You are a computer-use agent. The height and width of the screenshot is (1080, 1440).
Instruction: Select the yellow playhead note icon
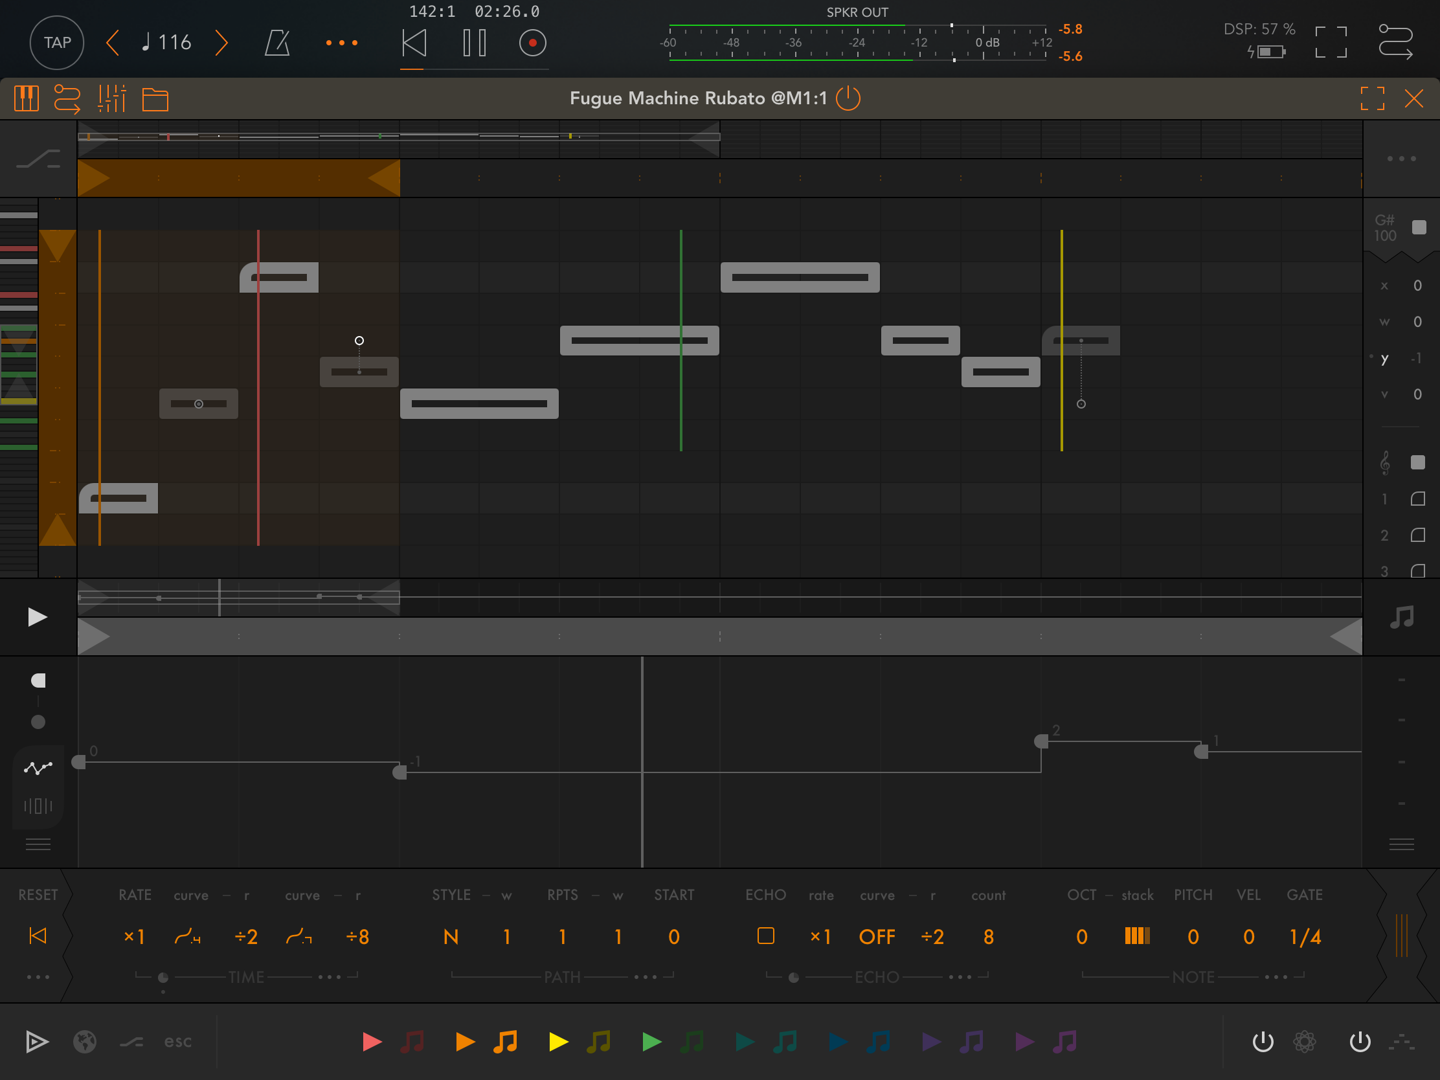598,1042
